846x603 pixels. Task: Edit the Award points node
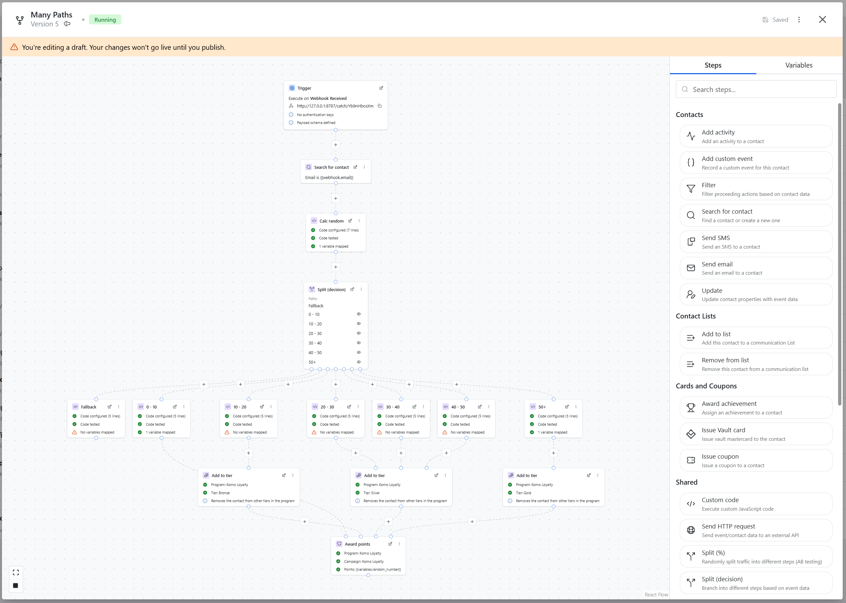390,544
